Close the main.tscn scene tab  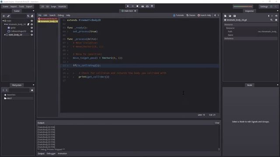[135, 11]
